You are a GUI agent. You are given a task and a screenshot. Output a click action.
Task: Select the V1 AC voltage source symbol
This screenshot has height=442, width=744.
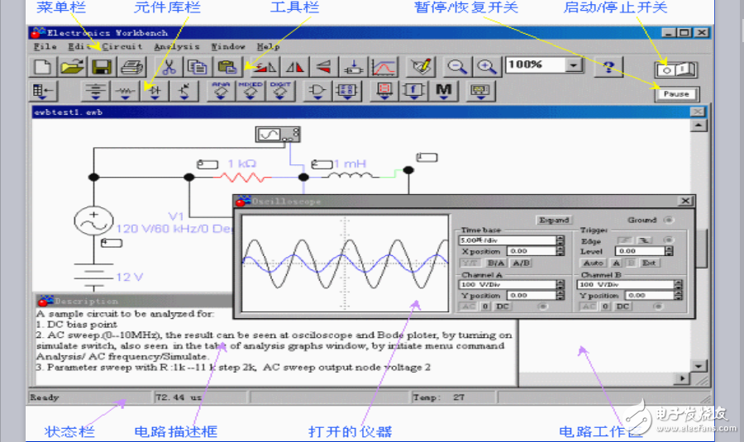pyautogui.click(x=94, y=221)
